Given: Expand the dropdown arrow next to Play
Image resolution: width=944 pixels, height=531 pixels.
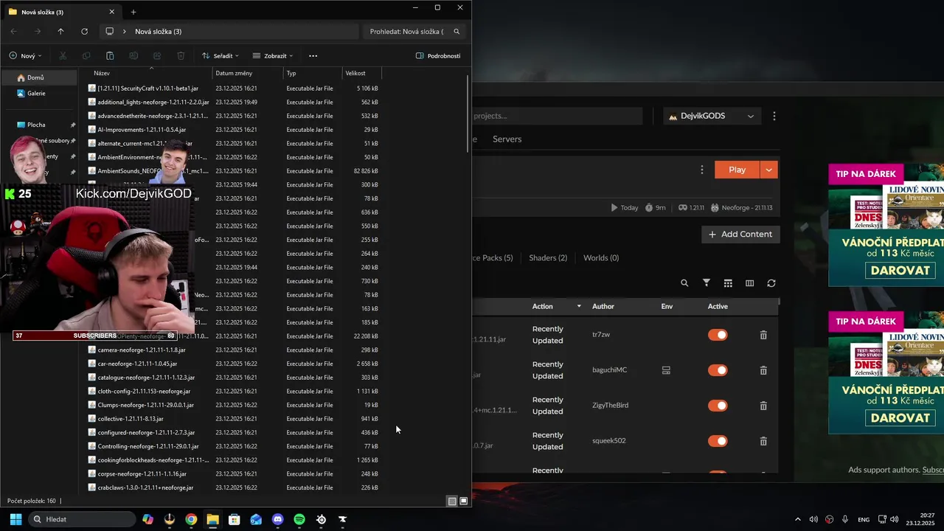Looking at the screenshot, I should pyautogui.click(x=768, y=170).
